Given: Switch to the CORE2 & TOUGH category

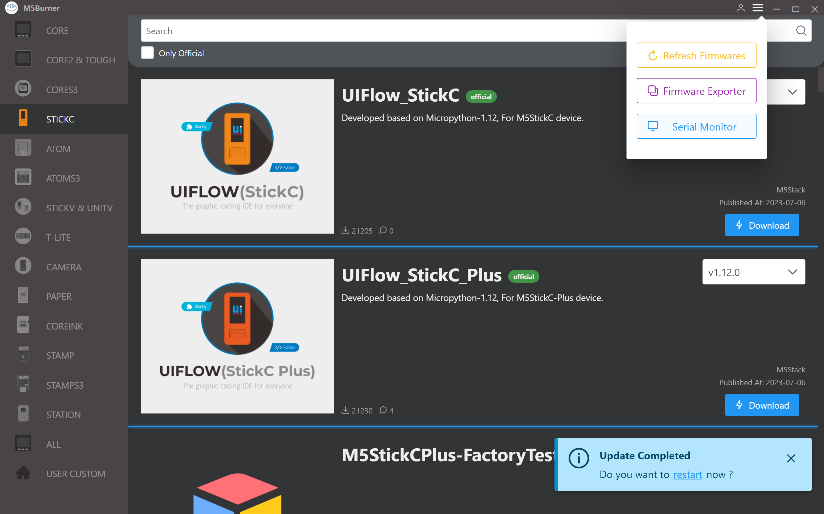Looking at the screenshot, I should [x=81, y=60].
